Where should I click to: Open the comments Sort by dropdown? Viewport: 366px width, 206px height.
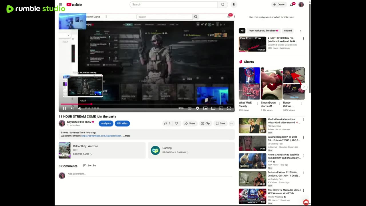pyautogui.click(x=89, y=165)
